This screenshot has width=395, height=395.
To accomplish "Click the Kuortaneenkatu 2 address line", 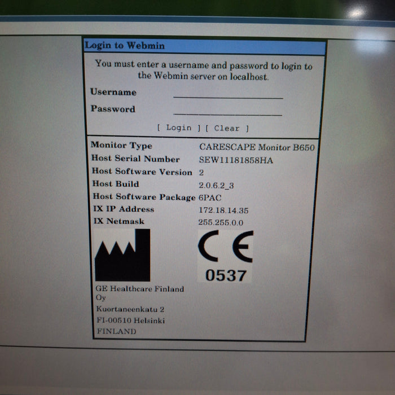I will pyautogui.click(x=130, y=309).
